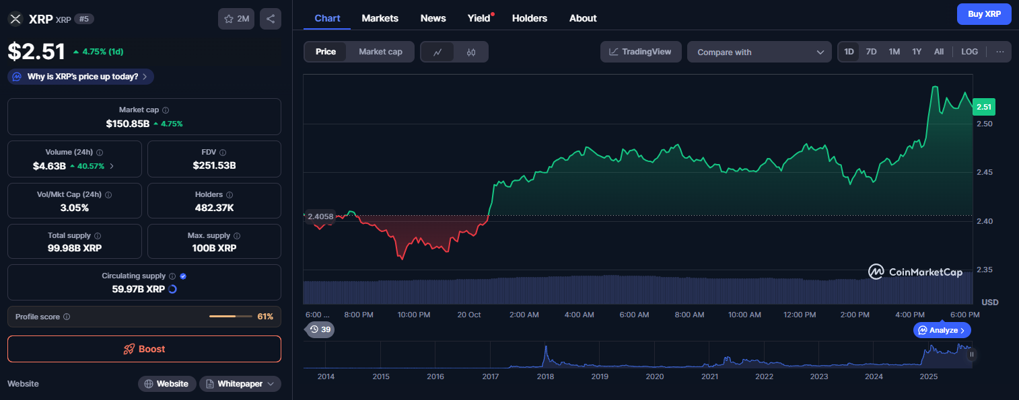Click the Buy XRP button
Viewport: 1019px width, 400px height.
(983, 14)
